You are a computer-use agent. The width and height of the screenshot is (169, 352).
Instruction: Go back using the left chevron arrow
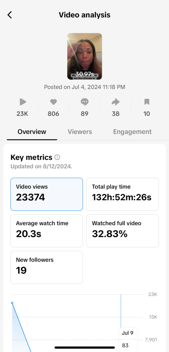[9, 15]
